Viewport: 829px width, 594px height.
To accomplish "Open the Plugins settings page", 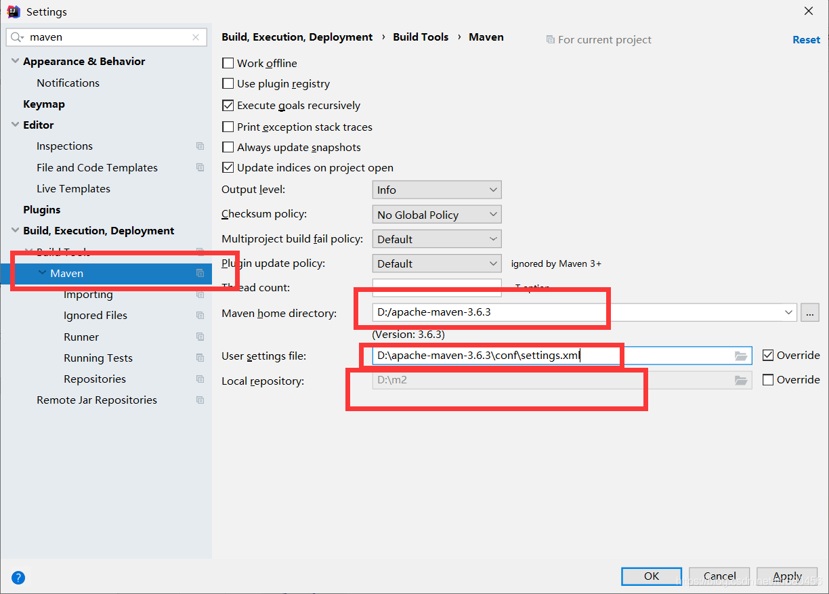I will point(42,210).
